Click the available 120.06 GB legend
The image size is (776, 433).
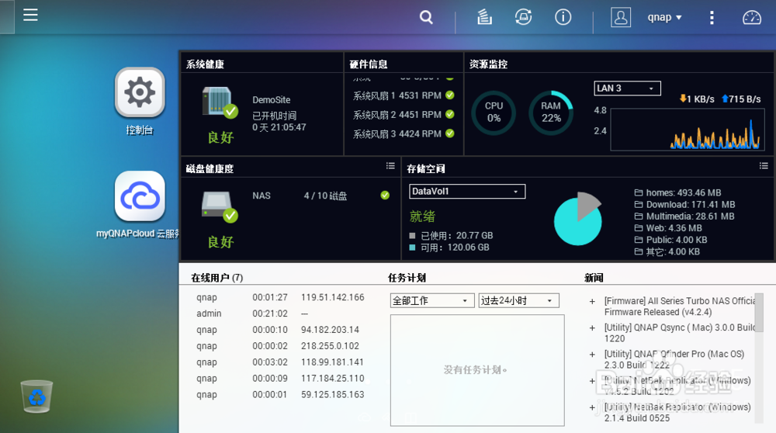pyautogui.click(x=449, y=248)
